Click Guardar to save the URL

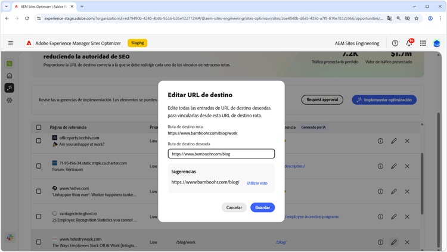point(262,207)
